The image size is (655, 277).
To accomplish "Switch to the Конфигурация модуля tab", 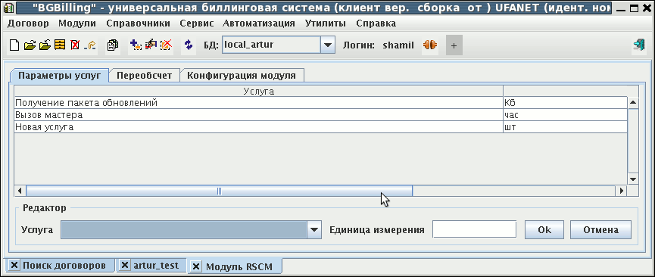I will pyautogui.click(x=242, y=76).
